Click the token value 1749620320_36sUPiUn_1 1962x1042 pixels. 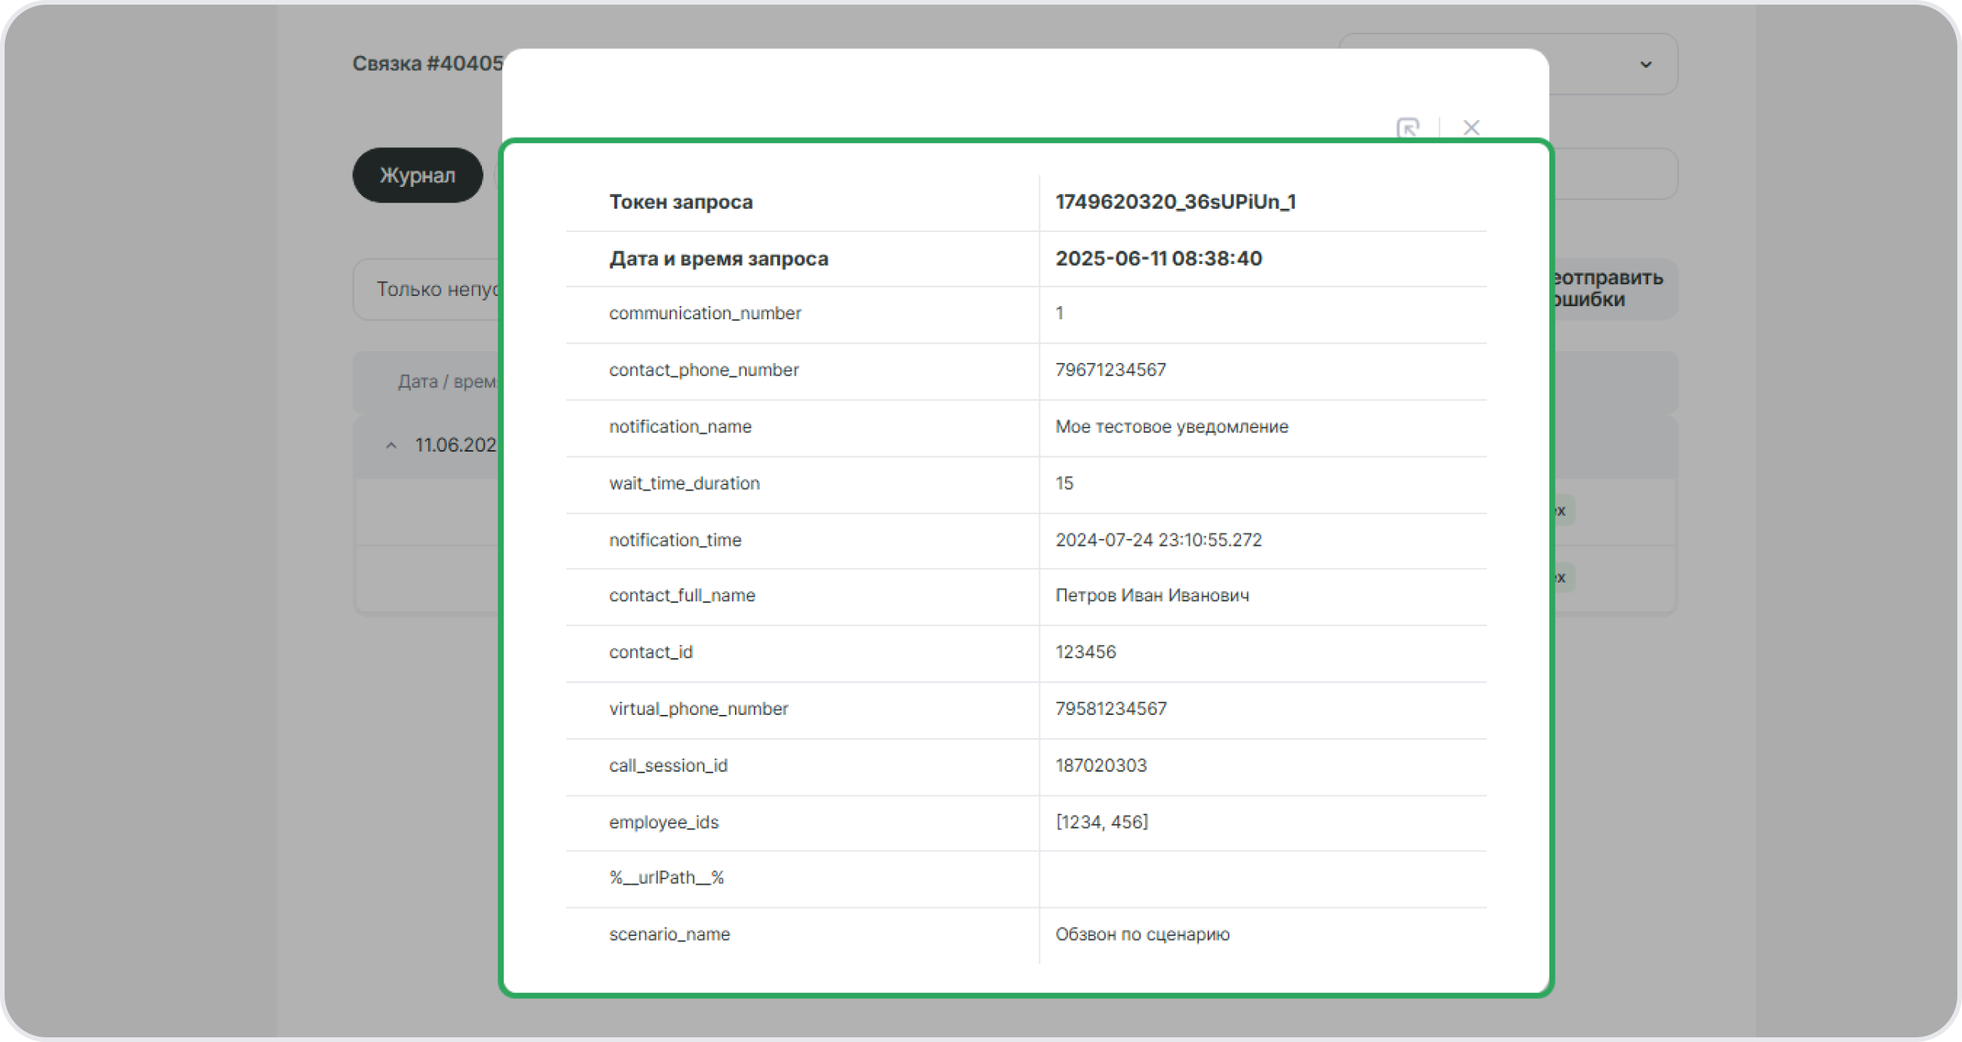tap(1175, 202)
